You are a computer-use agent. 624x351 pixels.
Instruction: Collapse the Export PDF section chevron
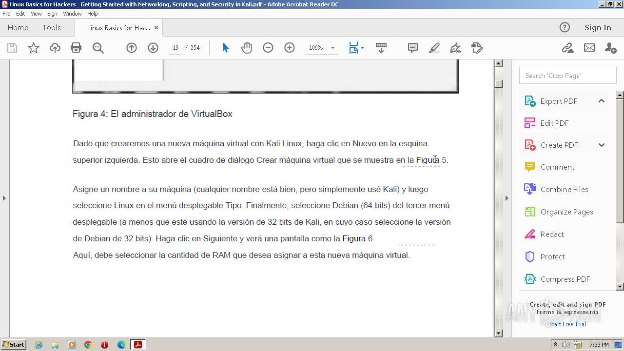[602, 101]
